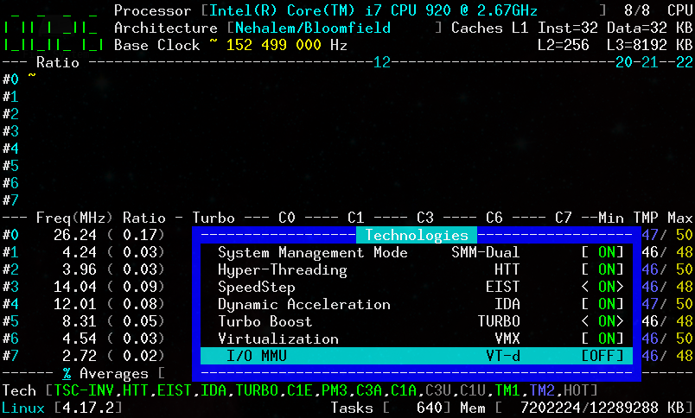
Task: Click the Nehalem/Bloomfield architecture text
Action: 313,28
